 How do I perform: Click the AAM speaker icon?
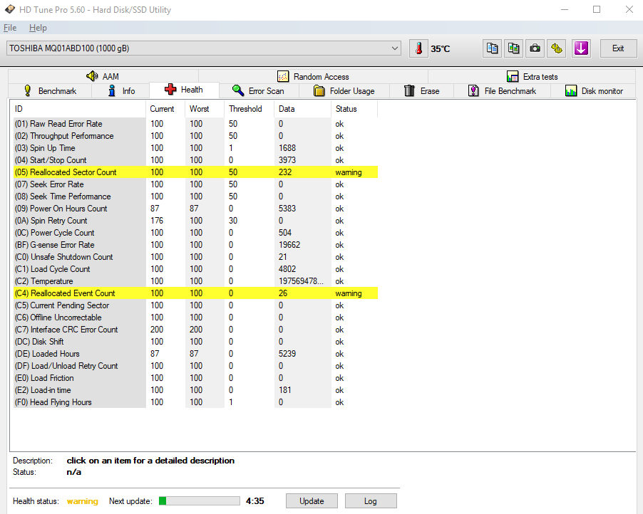92,76
